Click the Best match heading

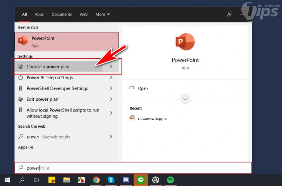[28, 27]
